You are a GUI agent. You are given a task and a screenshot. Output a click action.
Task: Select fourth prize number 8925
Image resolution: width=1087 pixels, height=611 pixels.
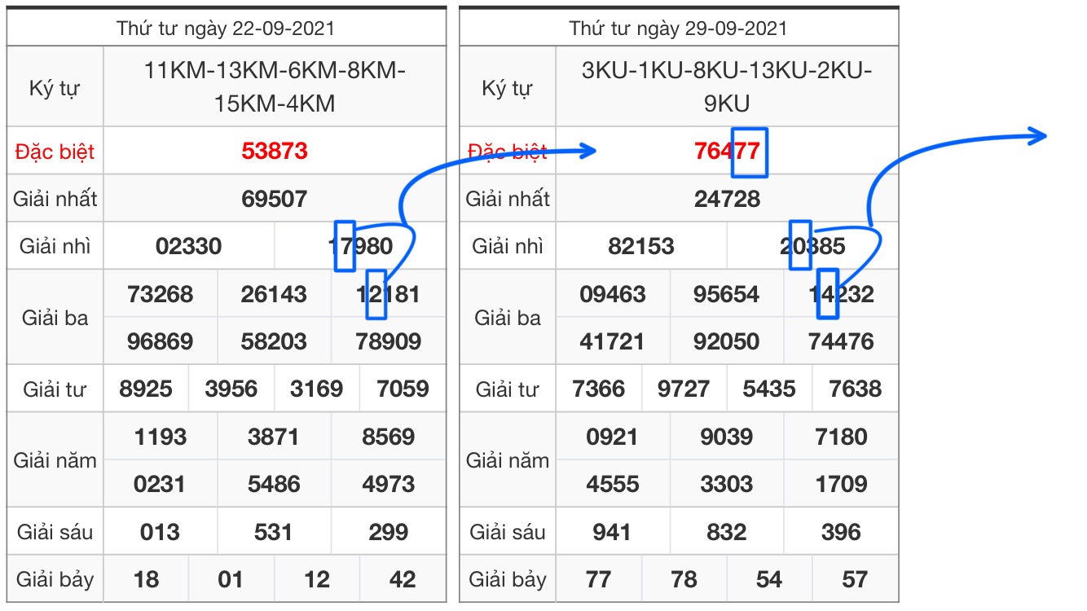pyautogui.click(x=146, y=389)
